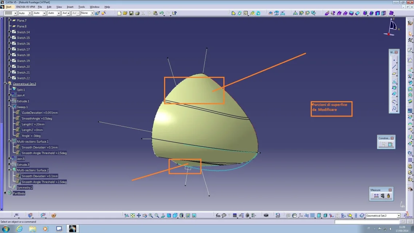Click the Grid display icon
414x233 pixels.
click(313, 216)
